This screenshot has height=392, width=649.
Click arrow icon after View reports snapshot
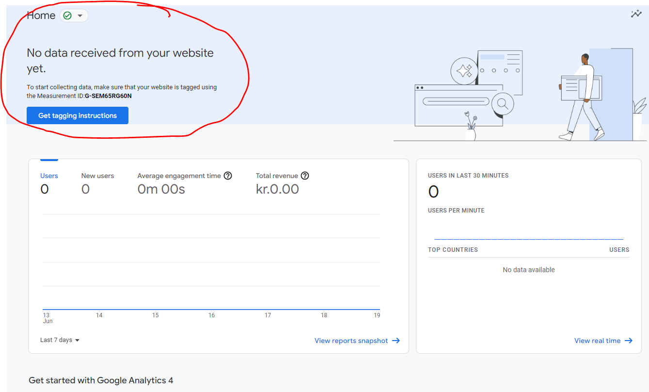(x=396, y=341)
